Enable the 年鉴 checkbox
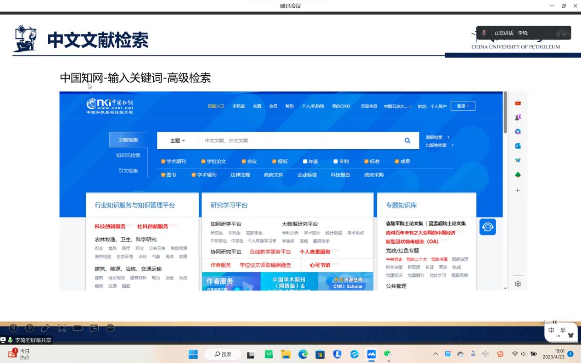 [305, 162]
